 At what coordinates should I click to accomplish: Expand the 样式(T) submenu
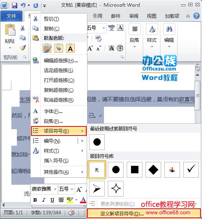point(59,151)
